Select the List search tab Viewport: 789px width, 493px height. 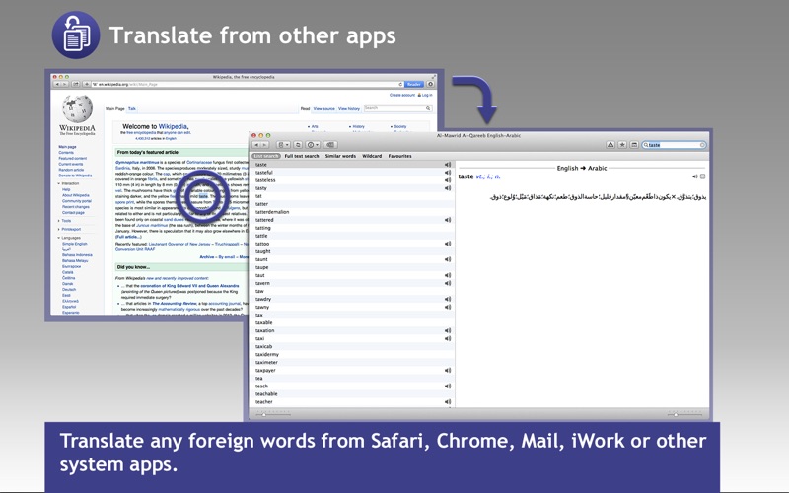tap(265, 156)
